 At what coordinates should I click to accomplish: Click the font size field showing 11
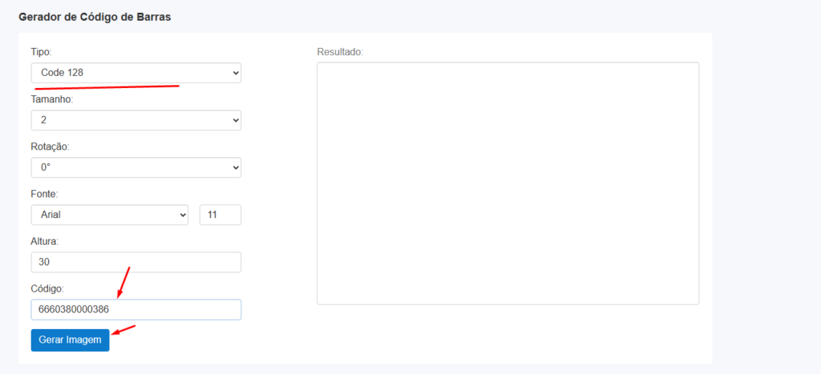(220, 215)
